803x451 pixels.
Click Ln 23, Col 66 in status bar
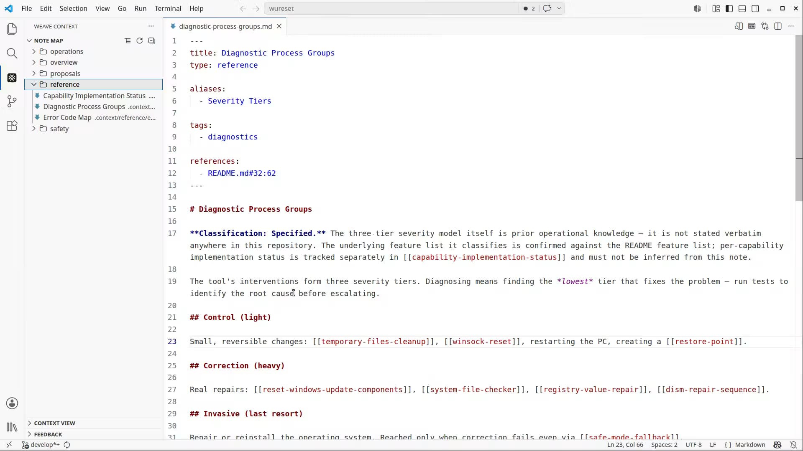click(x=625, y=445)
